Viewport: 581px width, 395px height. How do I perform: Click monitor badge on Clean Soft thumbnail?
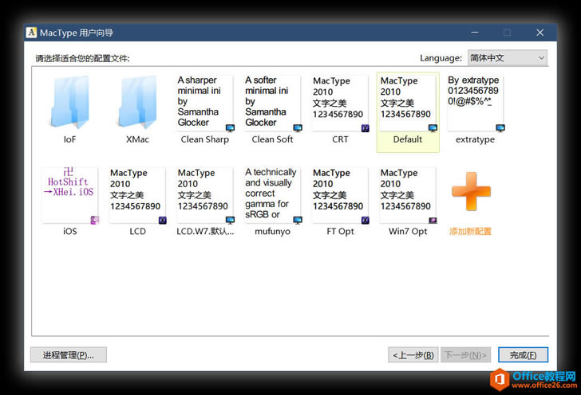tap(298, 128)
